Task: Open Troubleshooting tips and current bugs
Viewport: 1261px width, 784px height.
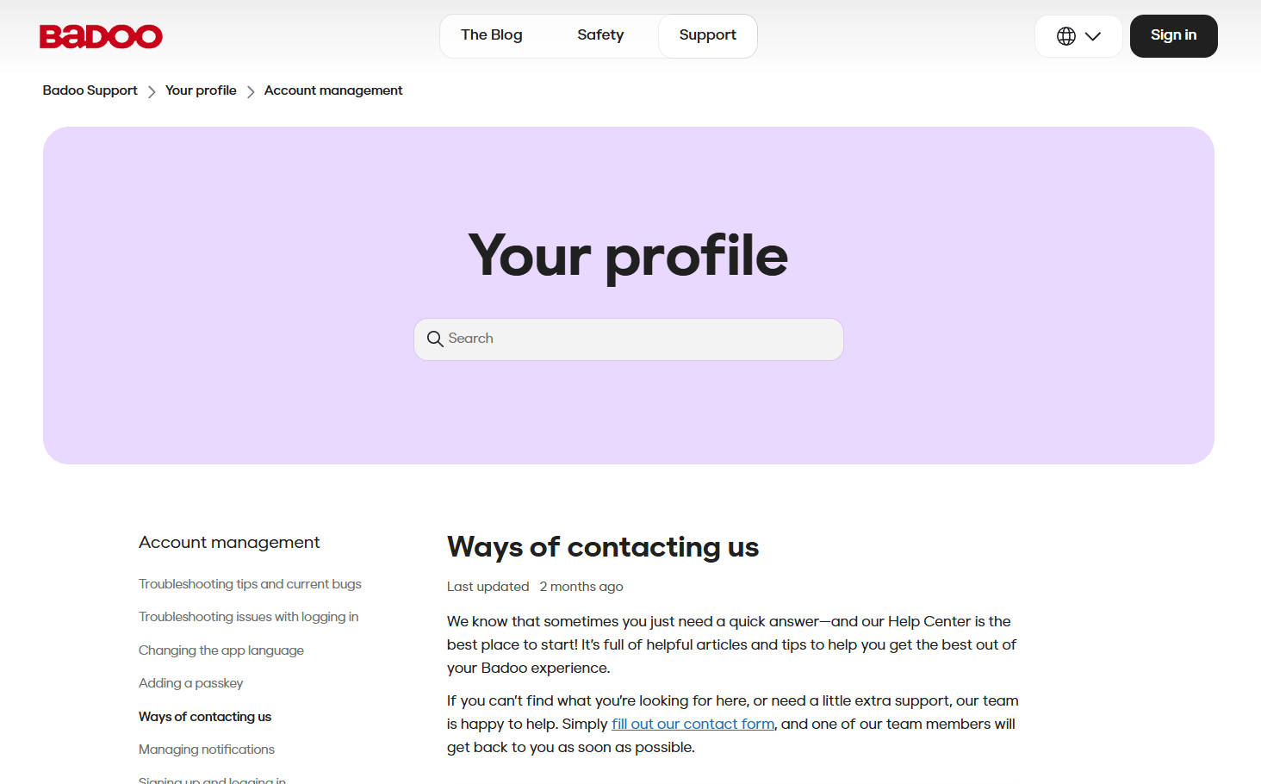Action: (x=250, y=584)
